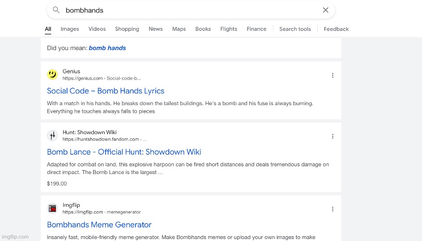The width and height of the screenshot is (422, 241).
Task: Click the Genius smiley favicon
Action: click(x=53, y=75)
